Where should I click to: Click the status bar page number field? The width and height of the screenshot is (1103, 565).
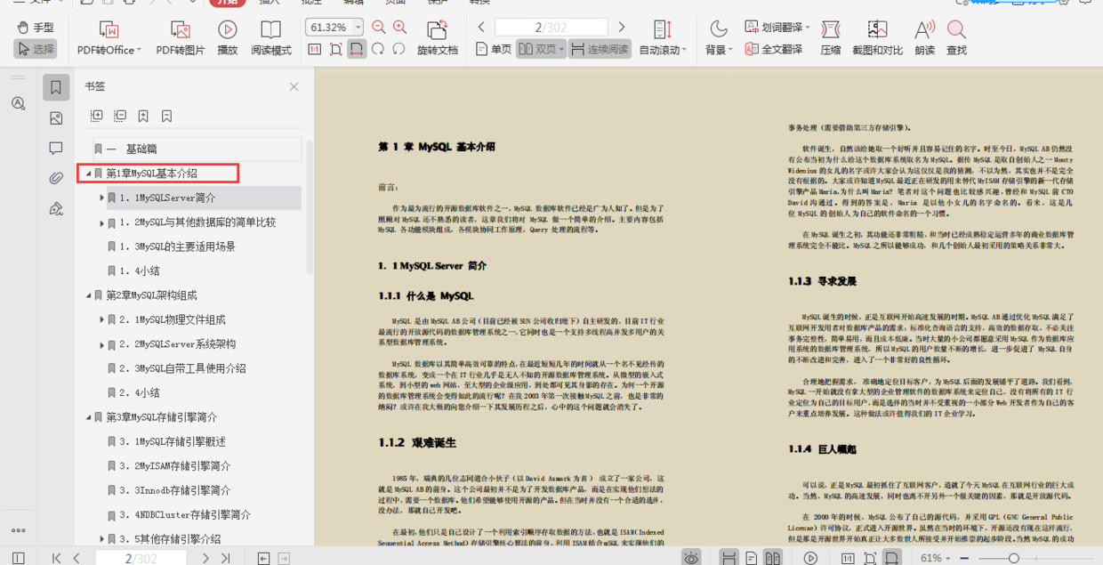(x=141, y=558)
